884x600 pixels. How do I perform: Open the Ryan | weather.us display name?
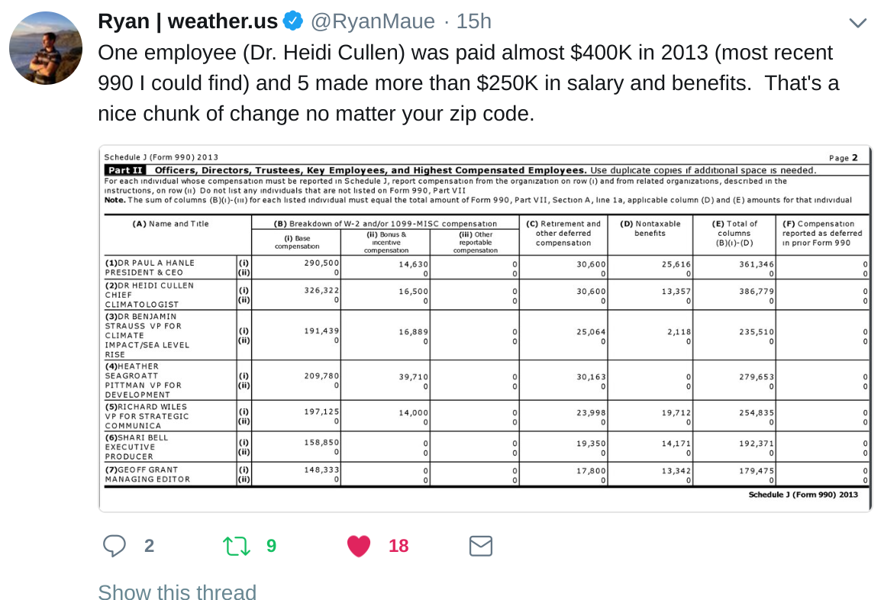(188, 21)
